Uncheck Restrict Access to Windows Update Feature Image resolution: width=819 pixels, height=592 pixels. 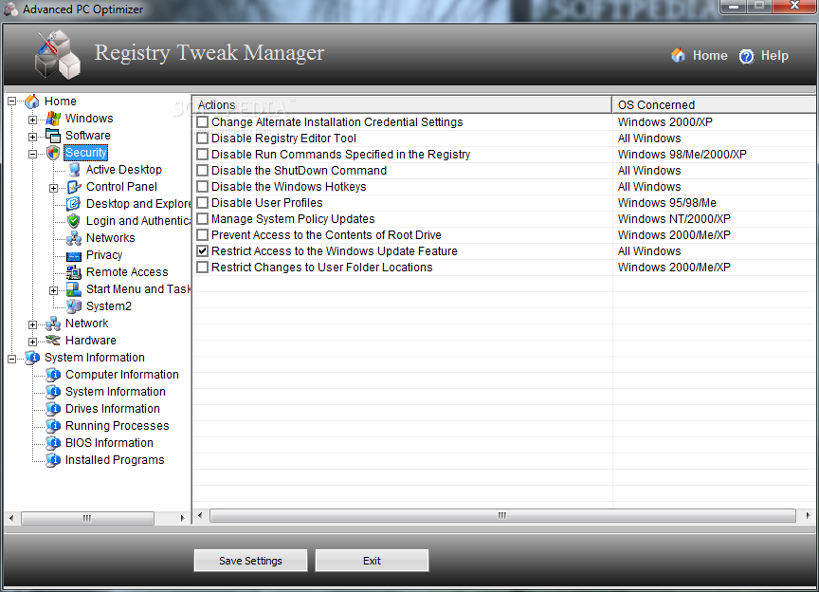pos(202,251)
